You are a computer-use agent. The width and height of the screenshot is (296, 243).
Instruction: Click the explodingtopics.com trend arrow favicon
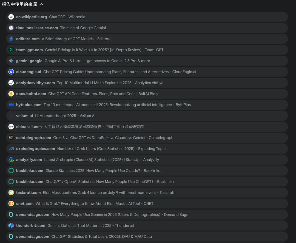(11, 149)
